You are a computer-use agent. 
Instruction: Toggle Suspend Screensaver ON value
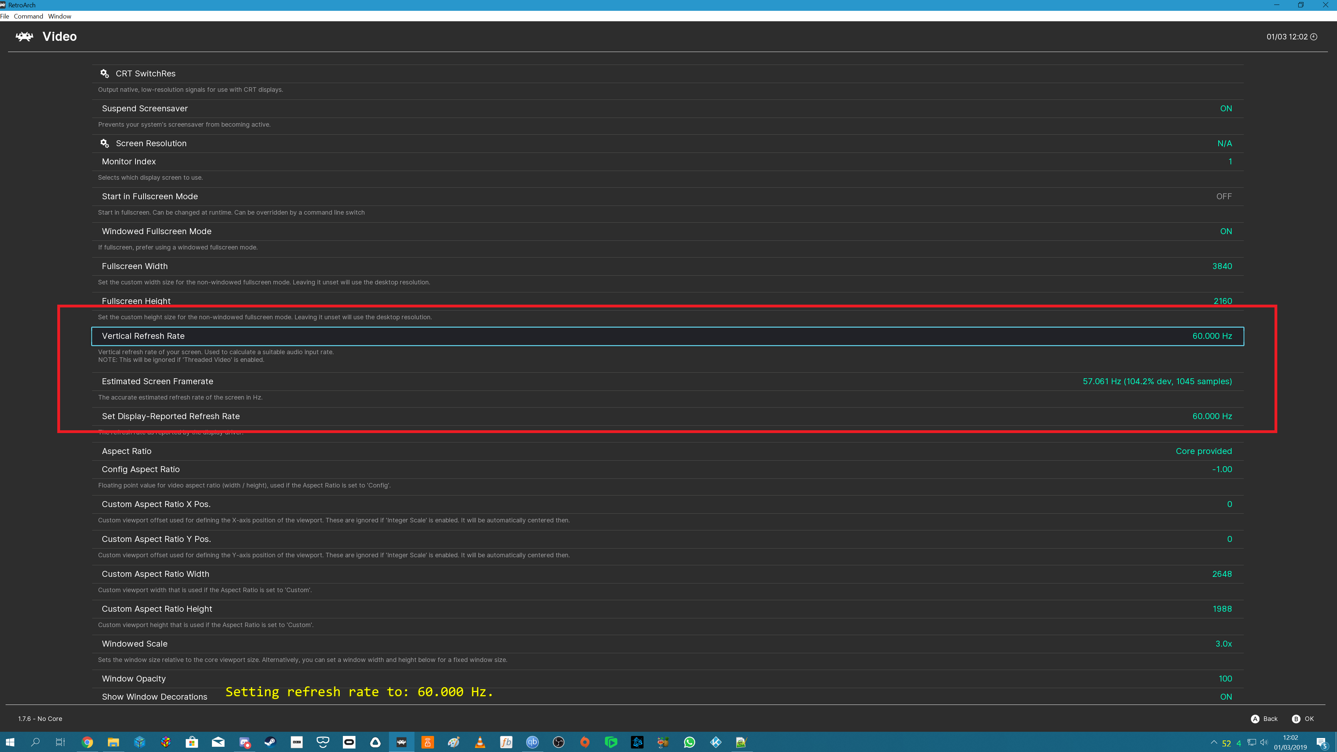pos(1226,109)
